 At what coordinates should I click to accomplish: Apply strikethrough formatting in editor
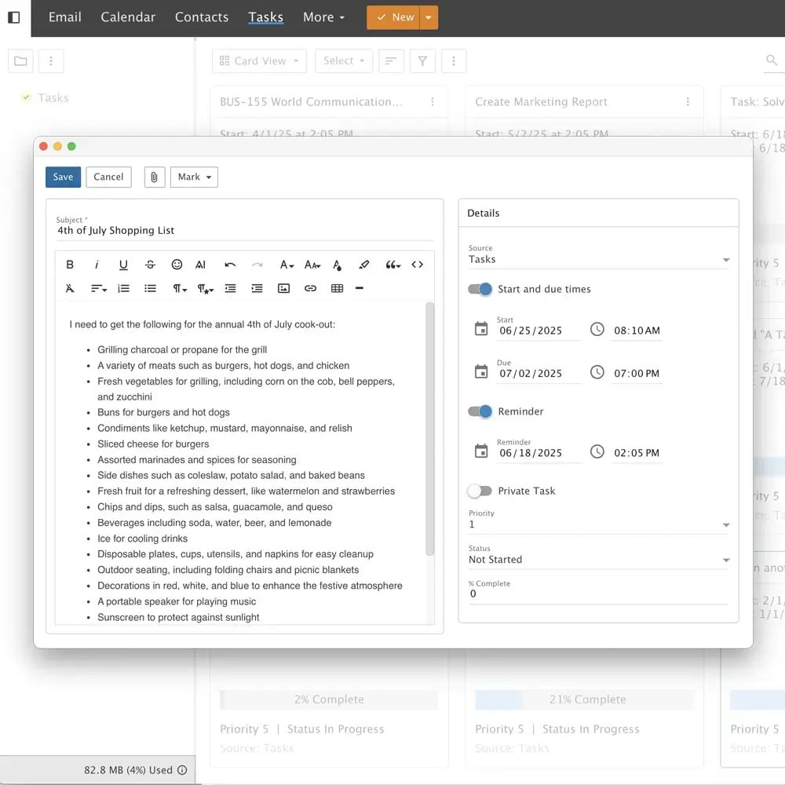pyautogui.click(x=150, y=265)
